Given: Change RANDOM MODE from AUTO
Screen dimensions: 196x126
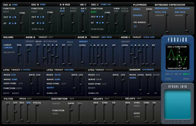Looking at the screenshot, I should pos(133,78).
